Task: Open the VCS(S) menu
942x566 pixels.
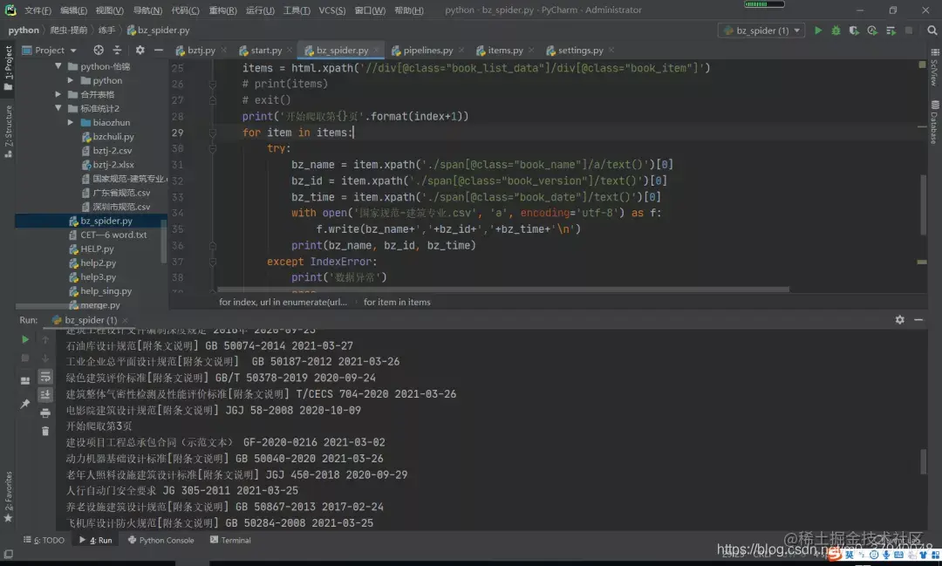Action: click(331, 10)
